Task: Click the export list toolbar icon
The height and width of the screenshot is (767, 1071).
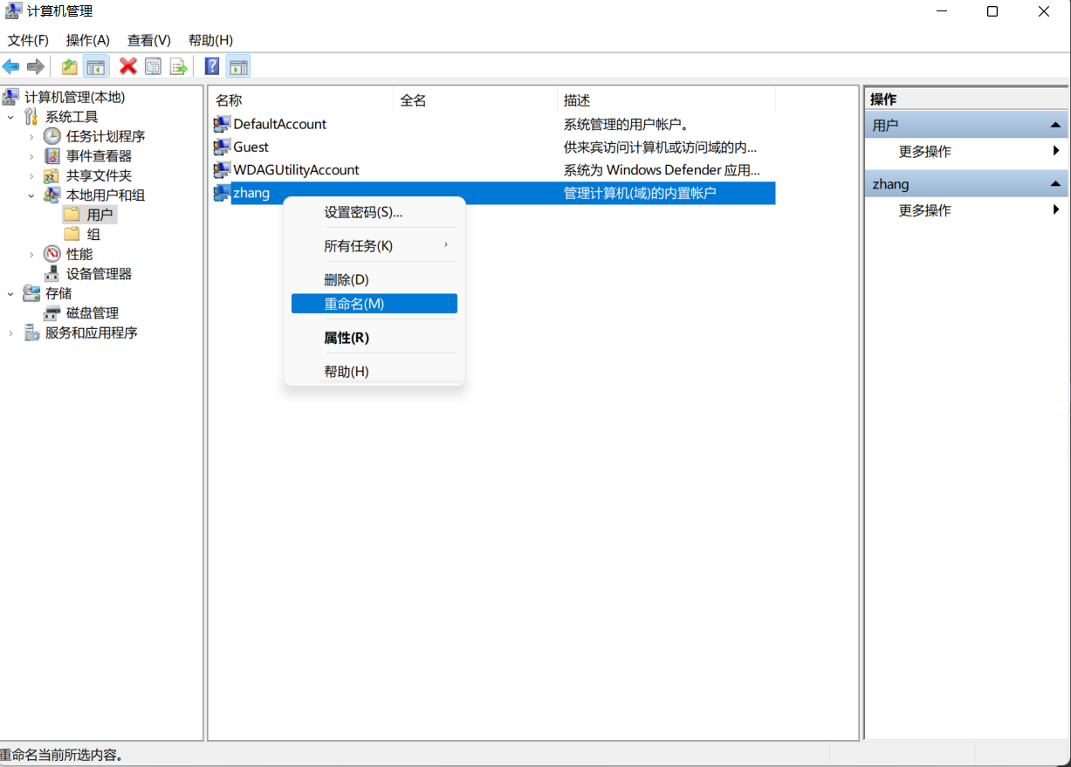Action: 179,66
